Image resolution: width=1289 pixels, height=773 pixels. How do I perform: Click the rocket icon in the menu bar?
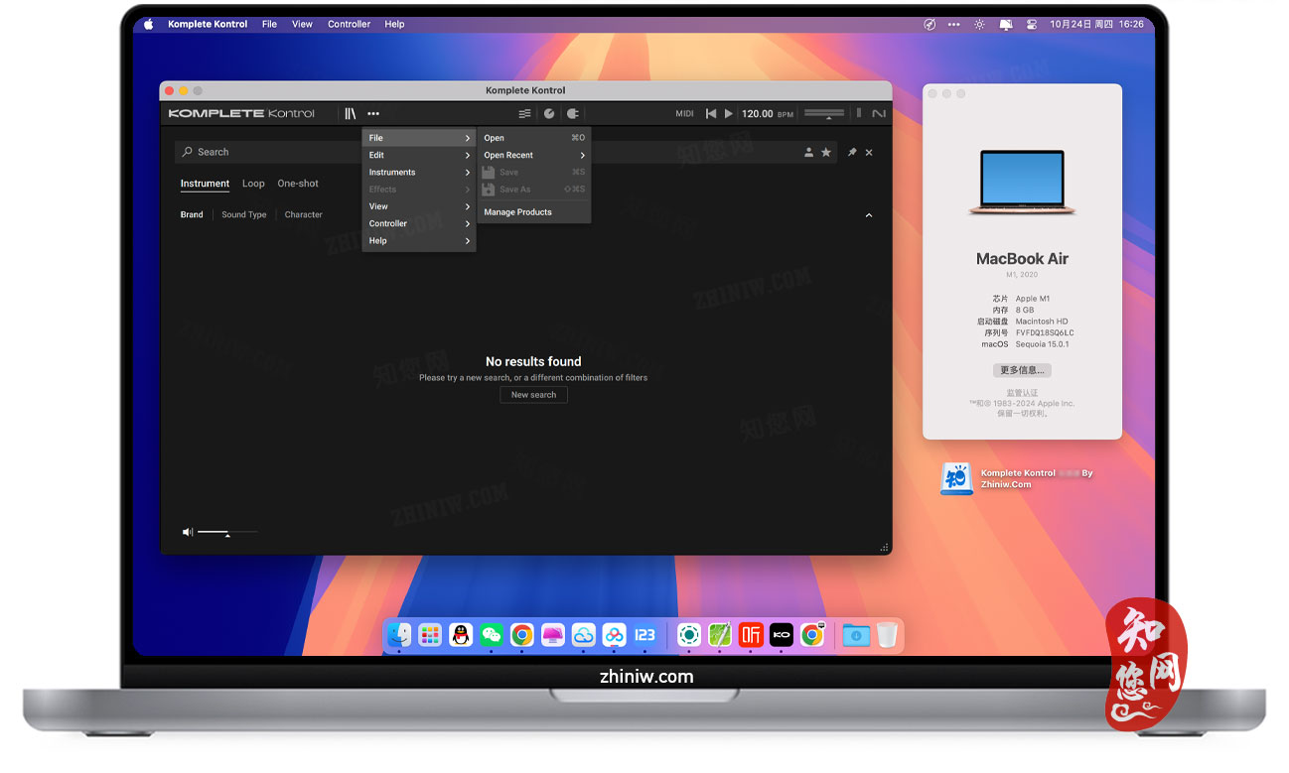930,24
